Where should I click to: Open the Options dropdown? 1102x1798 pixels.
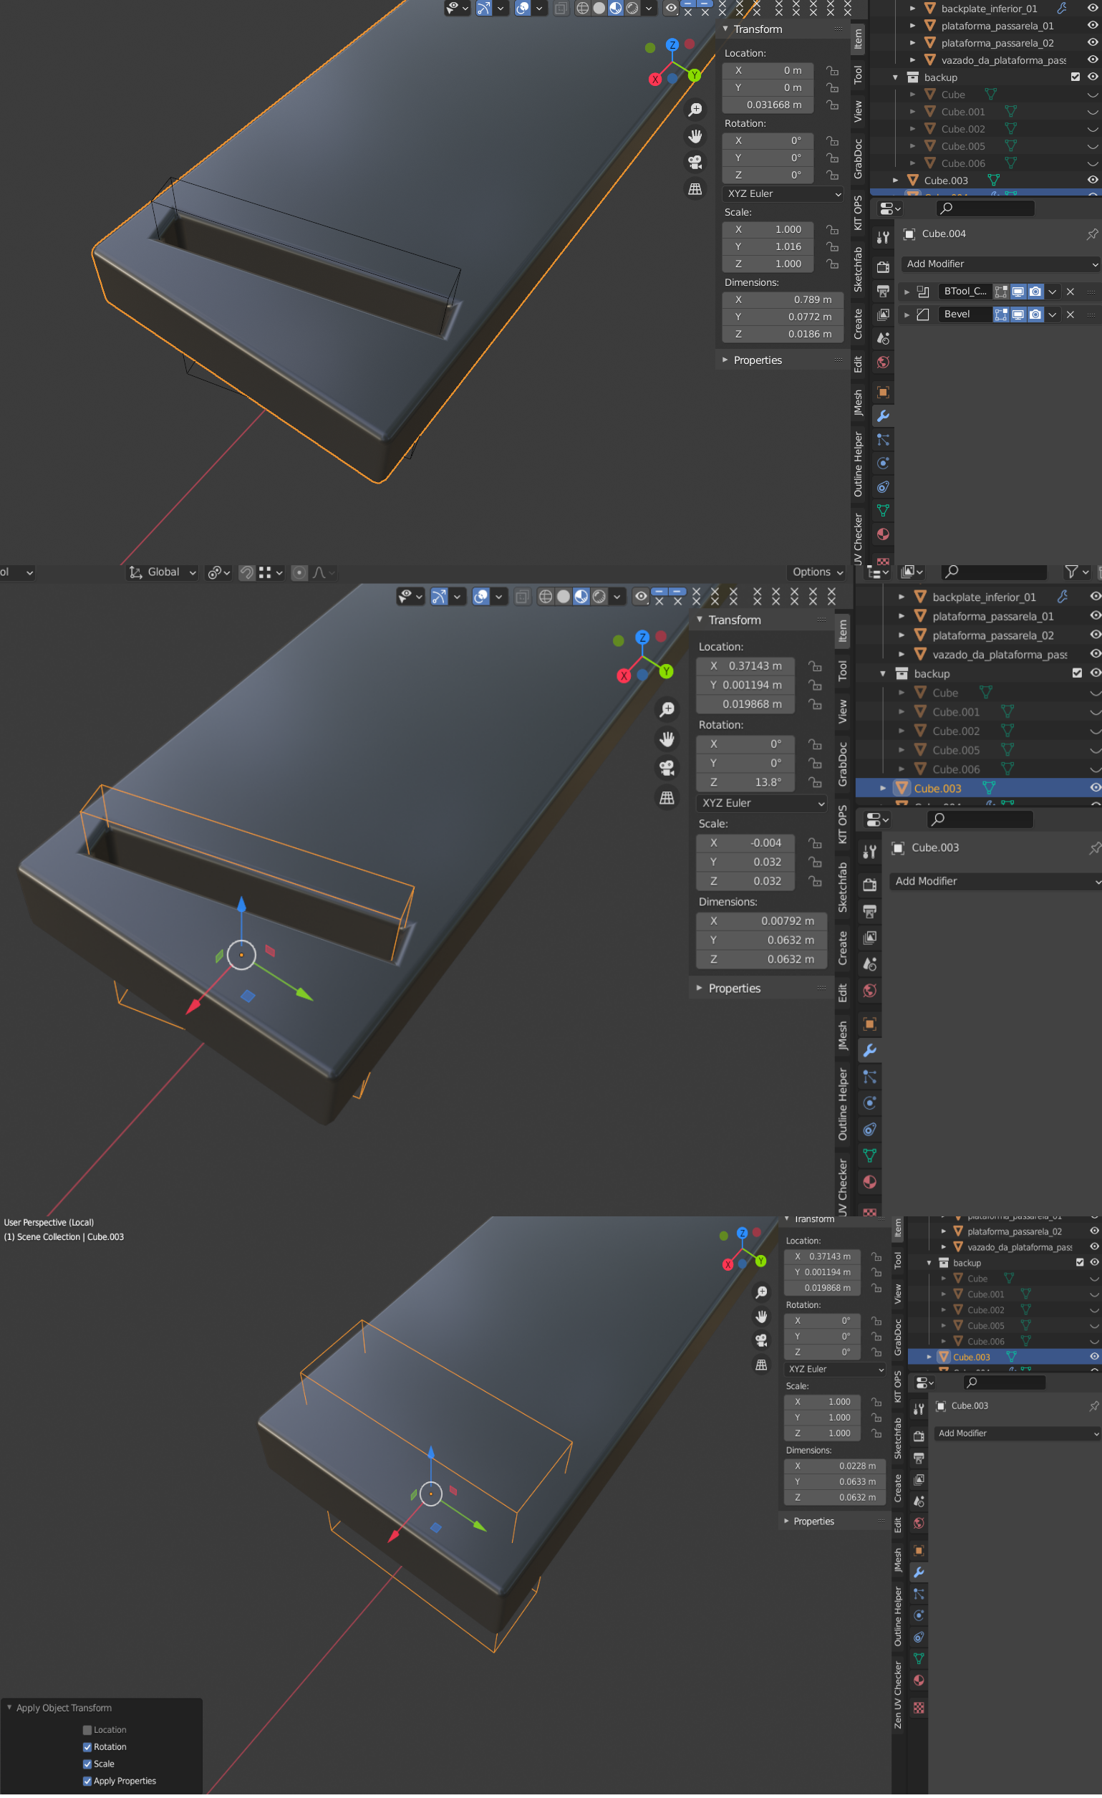(817, 573)
